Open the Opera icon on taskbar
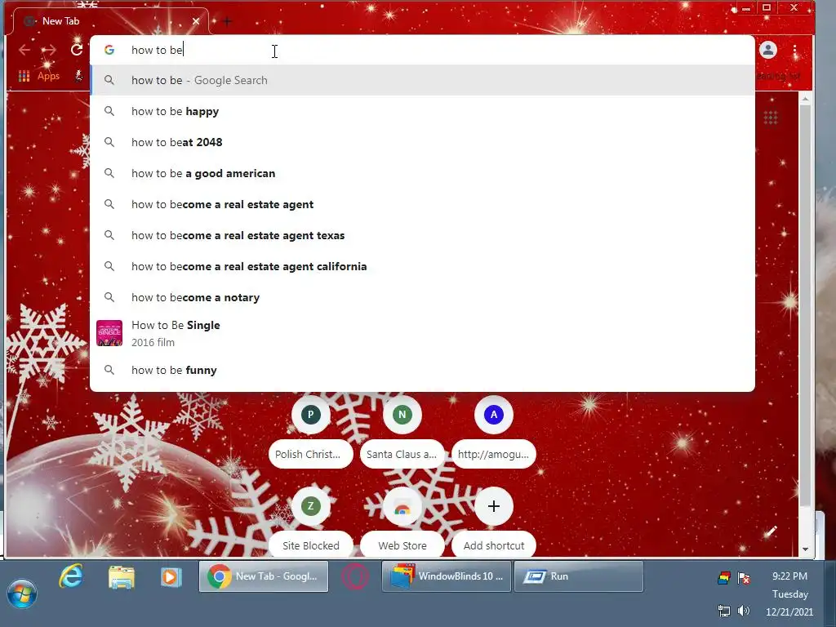This screenshot has width=836, height=627. click(355, 576)
